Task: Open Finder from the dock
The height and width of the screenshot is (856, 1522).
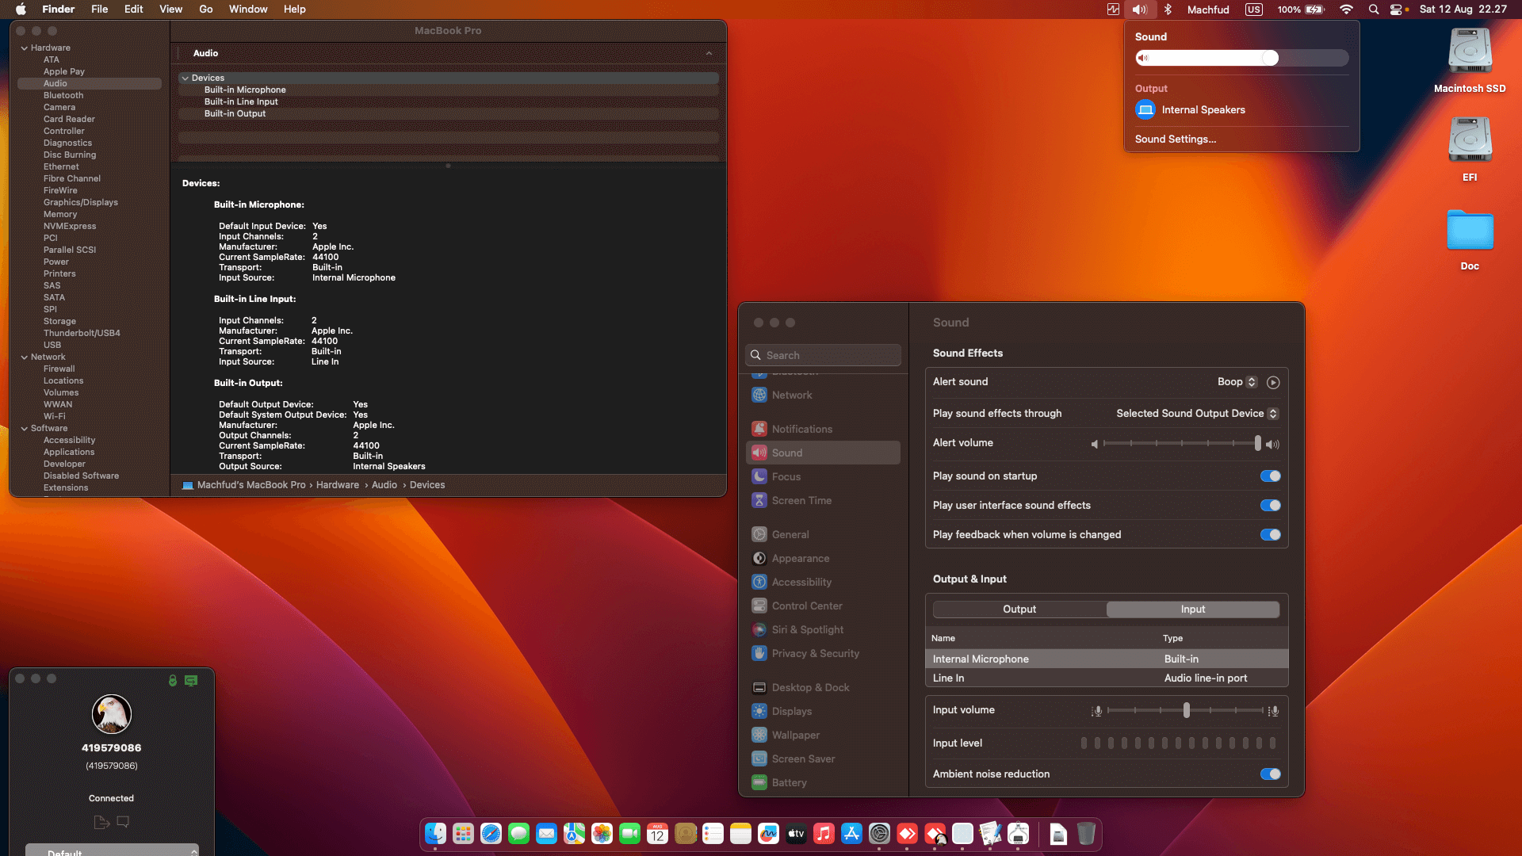Action: [435, 834]
